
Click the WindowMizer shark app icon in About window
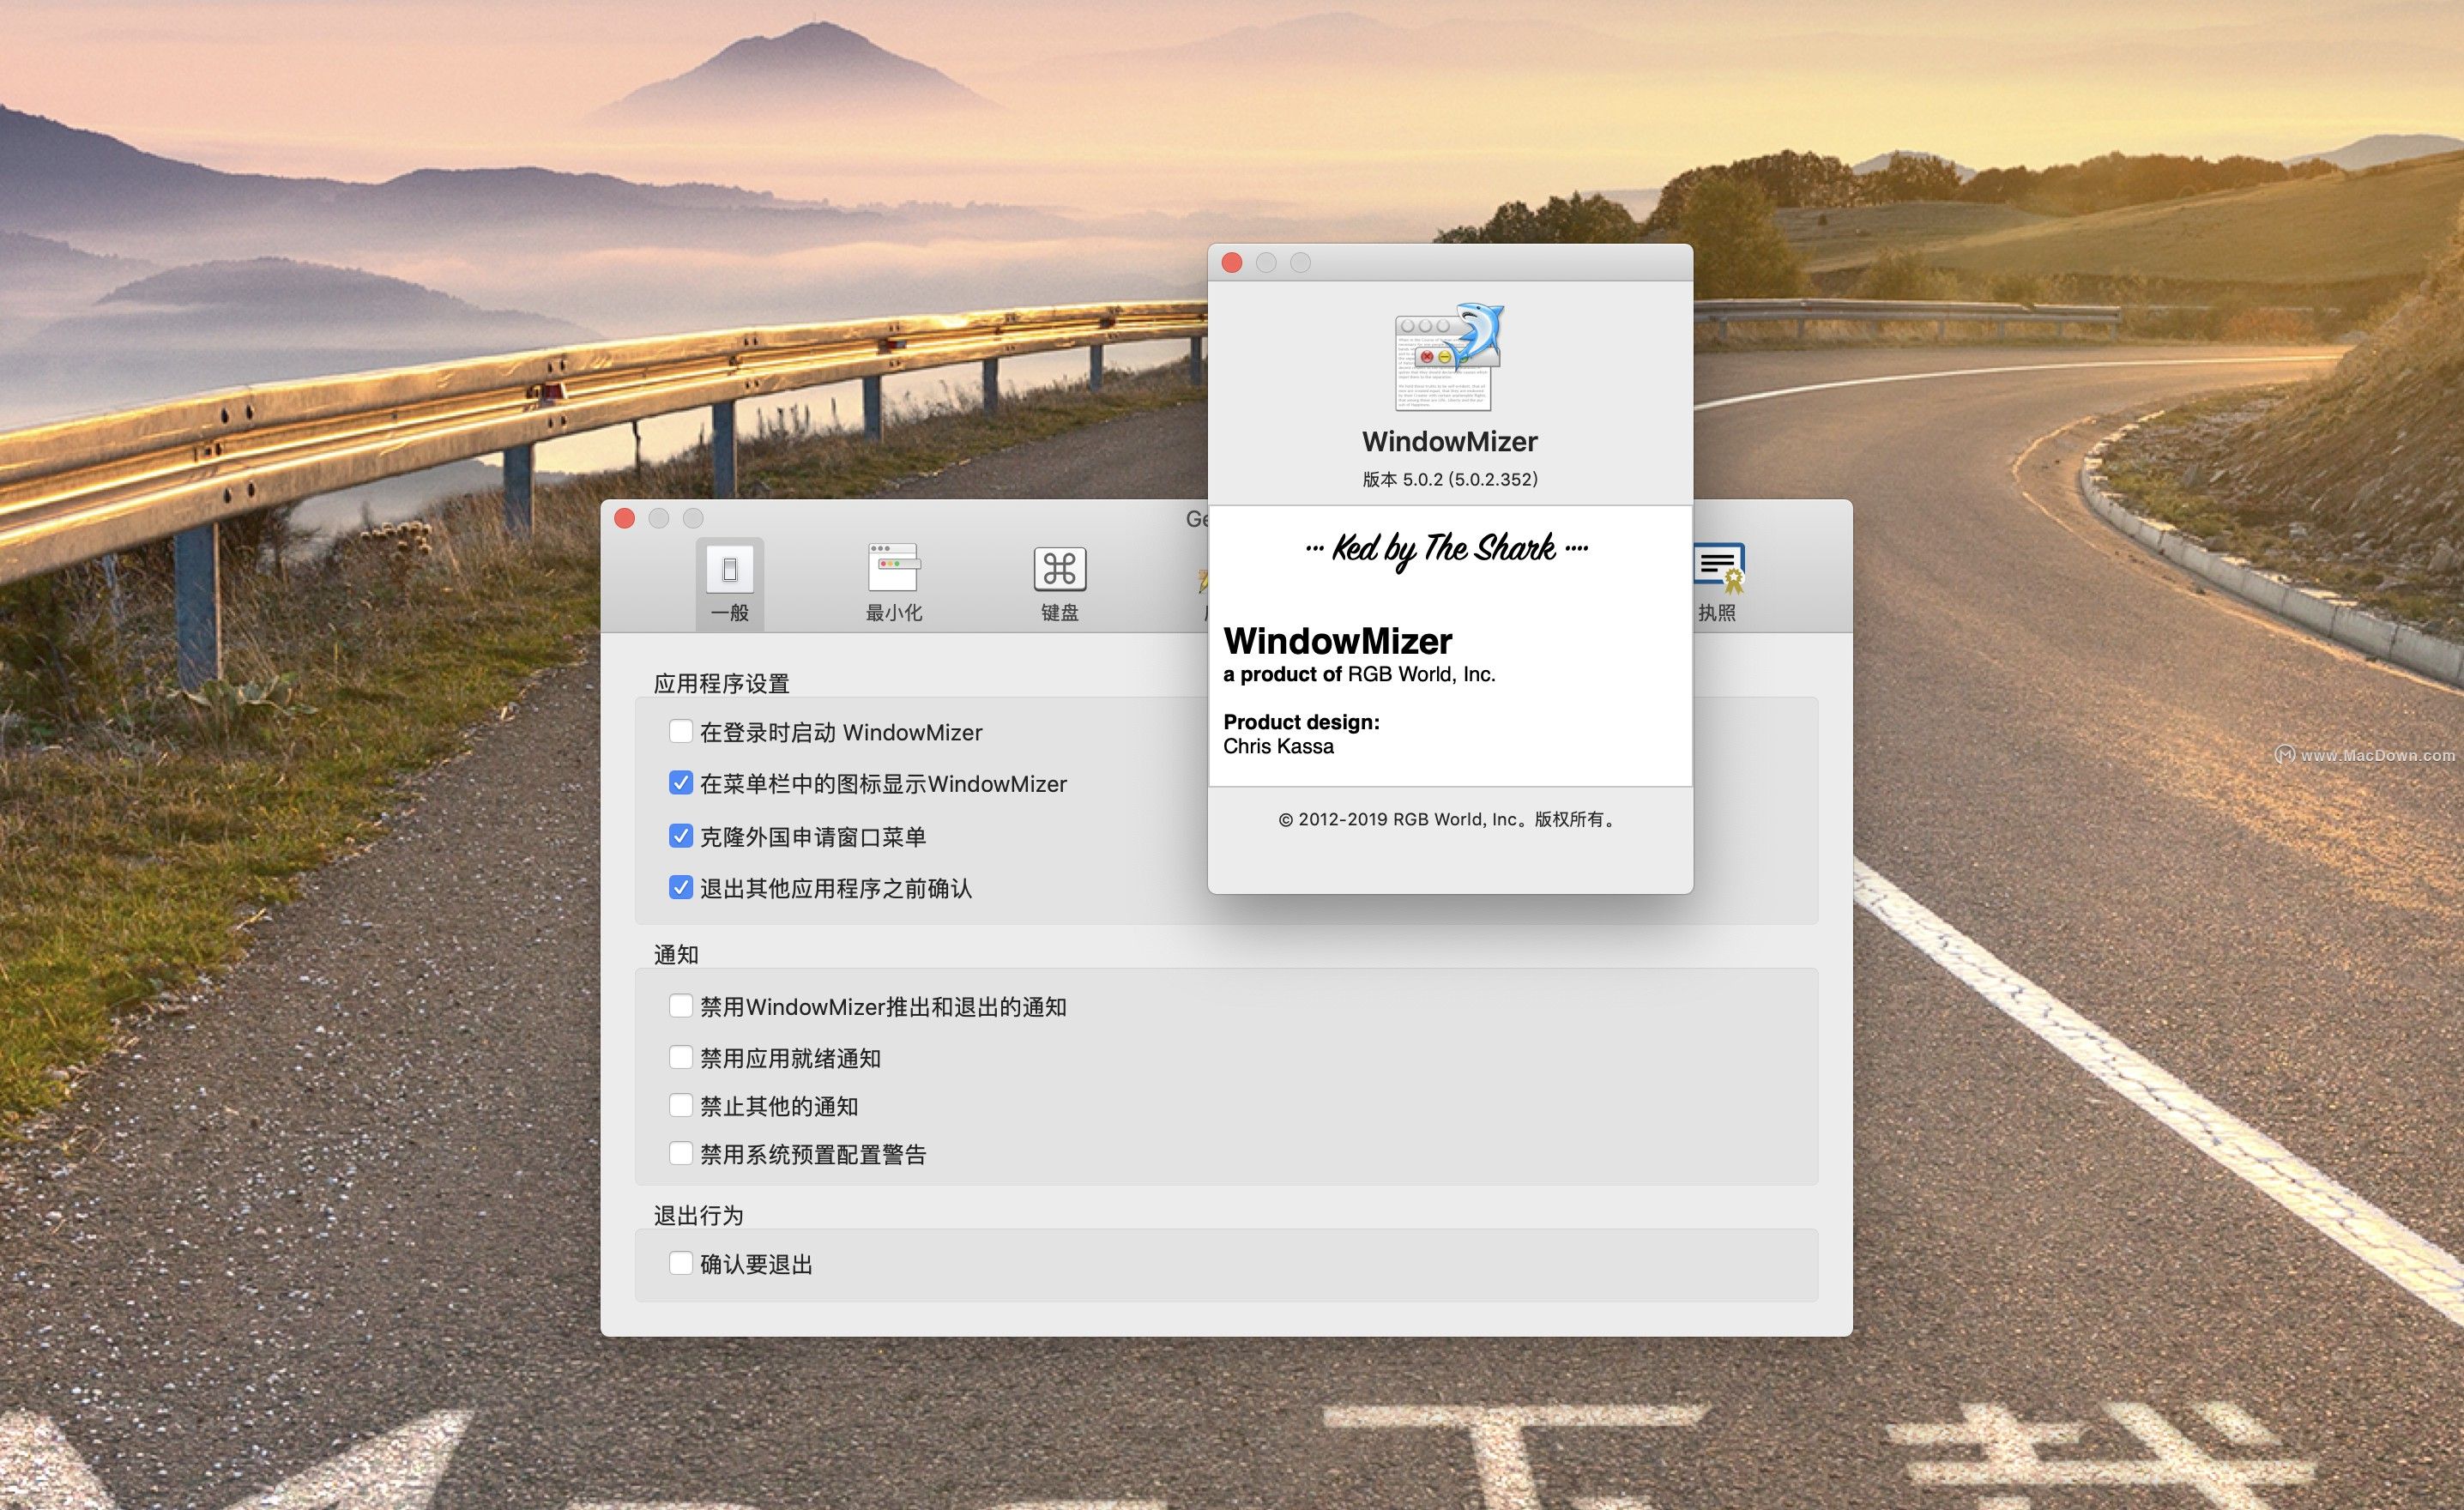pos(1449,357)
